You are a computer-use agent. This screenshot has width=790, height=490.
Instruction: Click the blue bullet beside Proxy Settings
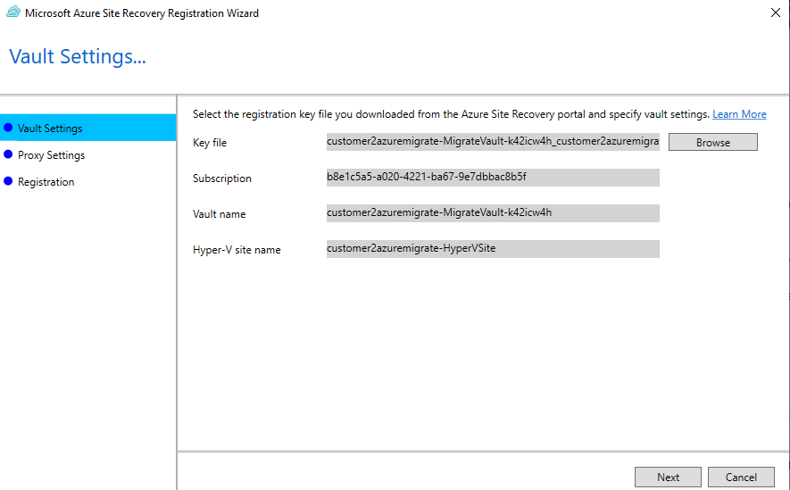[8, 154]
